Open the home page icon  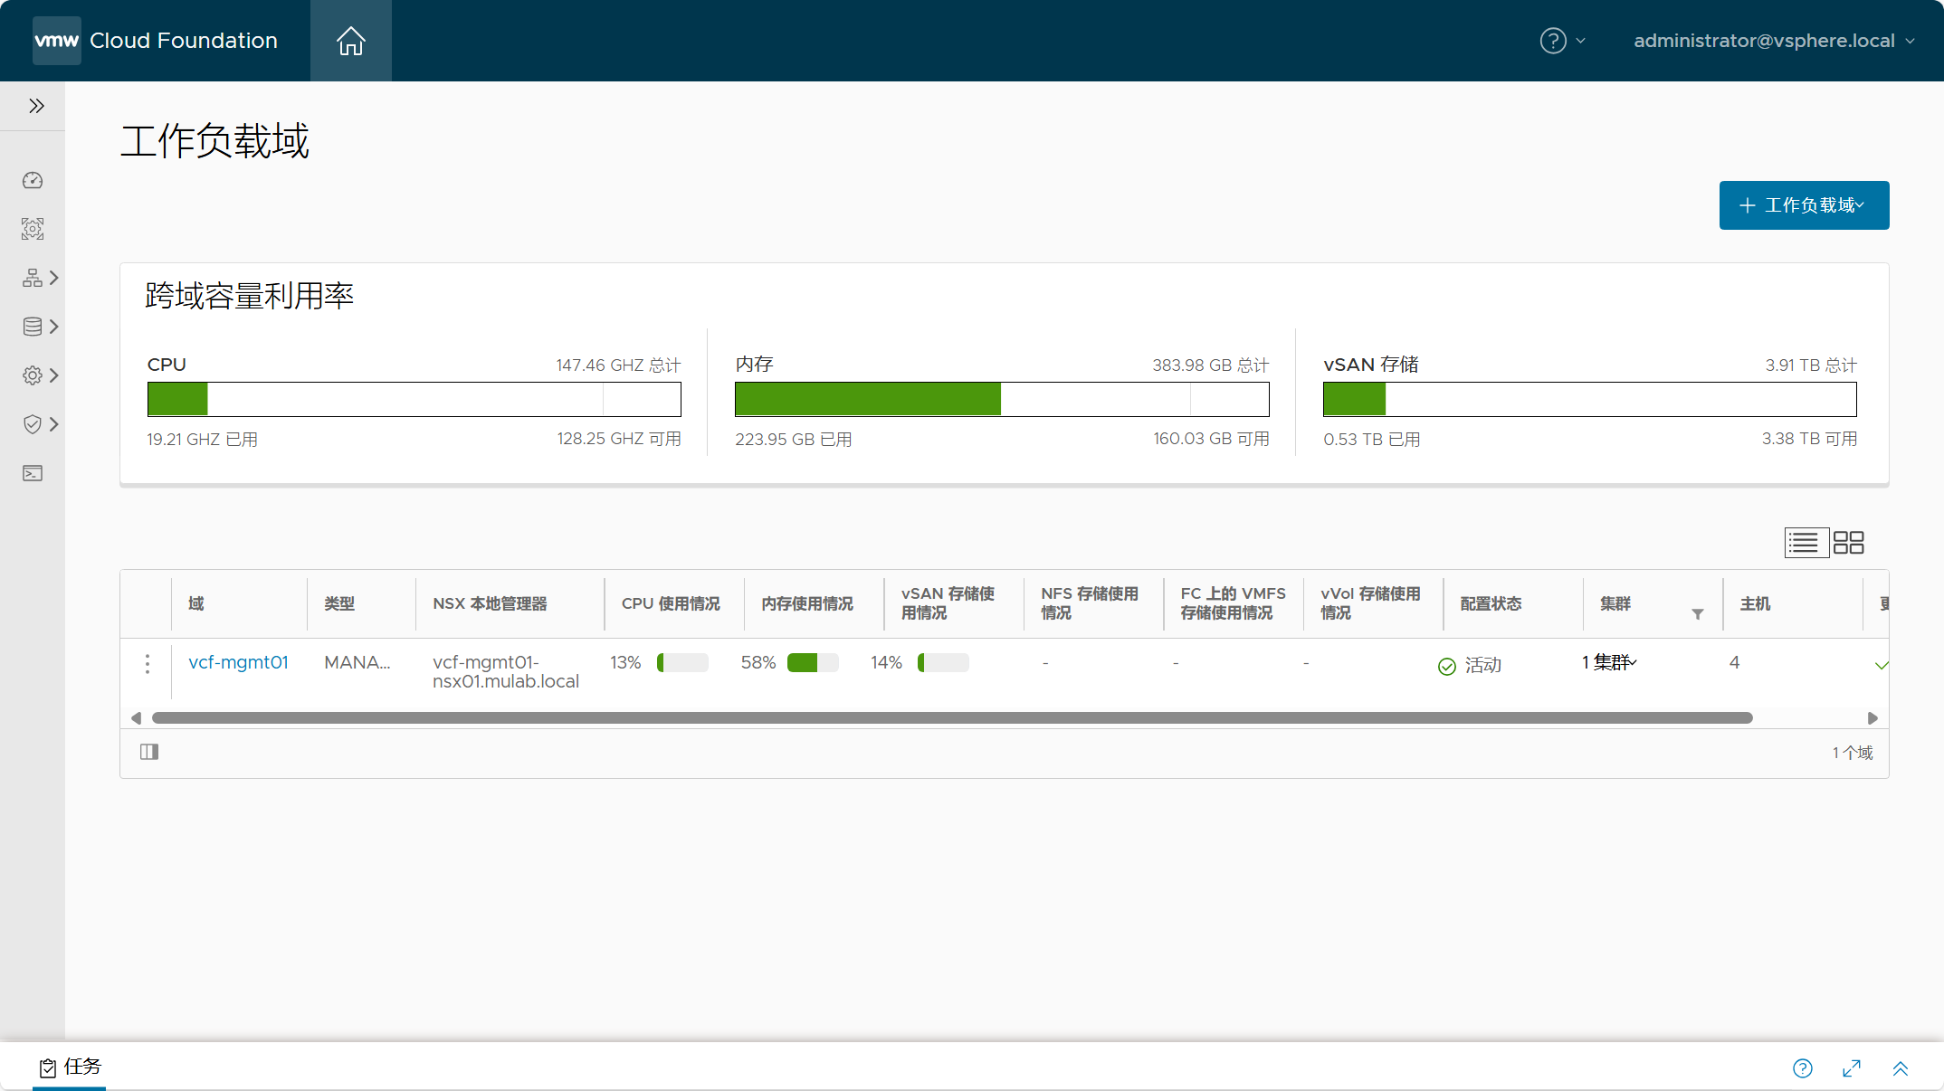(x=351, y=41)
